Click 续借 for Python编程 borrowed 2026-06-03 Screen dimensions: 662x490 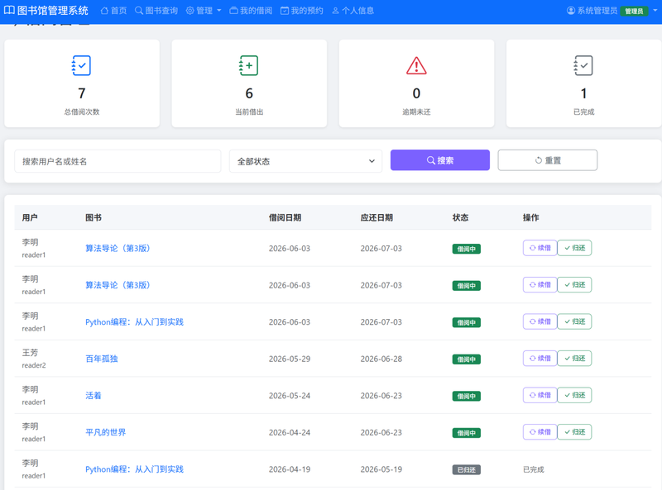point(540,321)
